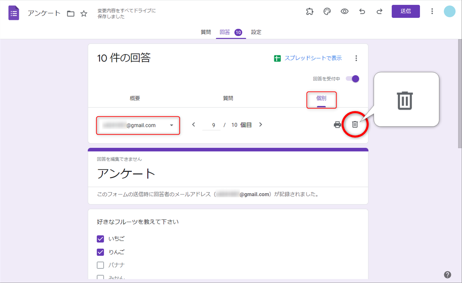Check the バナナ checkbox

100,265
